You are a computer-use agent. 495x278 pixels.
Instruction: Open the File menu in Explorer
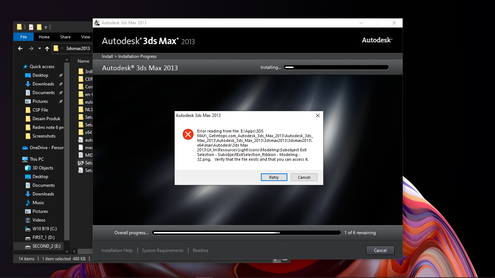[24, 37]
